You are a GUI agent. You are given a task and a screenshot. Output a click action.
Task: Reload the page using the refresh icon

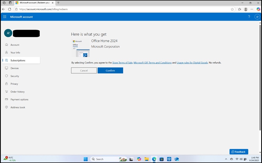pyautogui.click(x=9, y=9)
